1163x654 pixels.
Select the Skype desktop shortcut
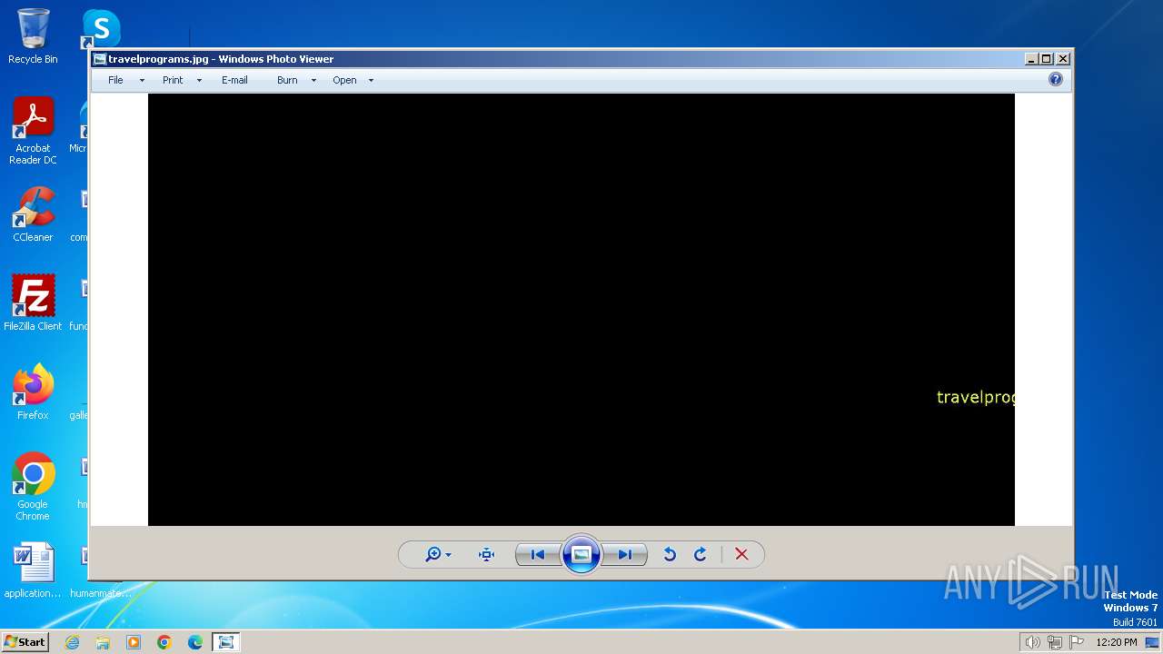pos(101,28)
